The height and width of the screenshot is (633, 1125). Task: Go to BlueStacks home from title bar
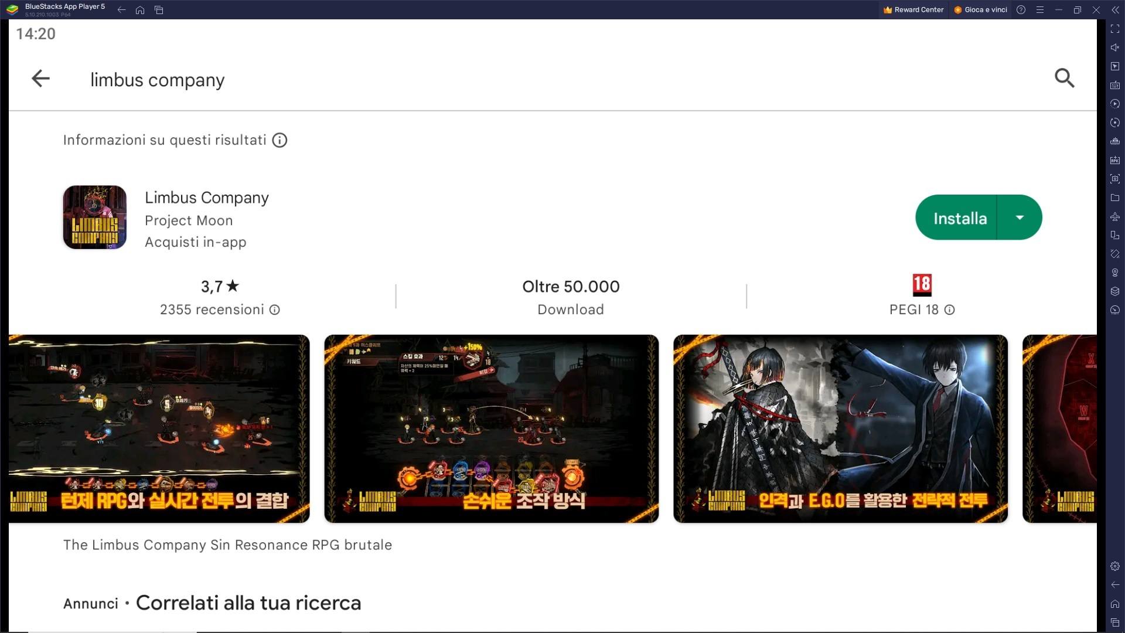click(140, 9)
